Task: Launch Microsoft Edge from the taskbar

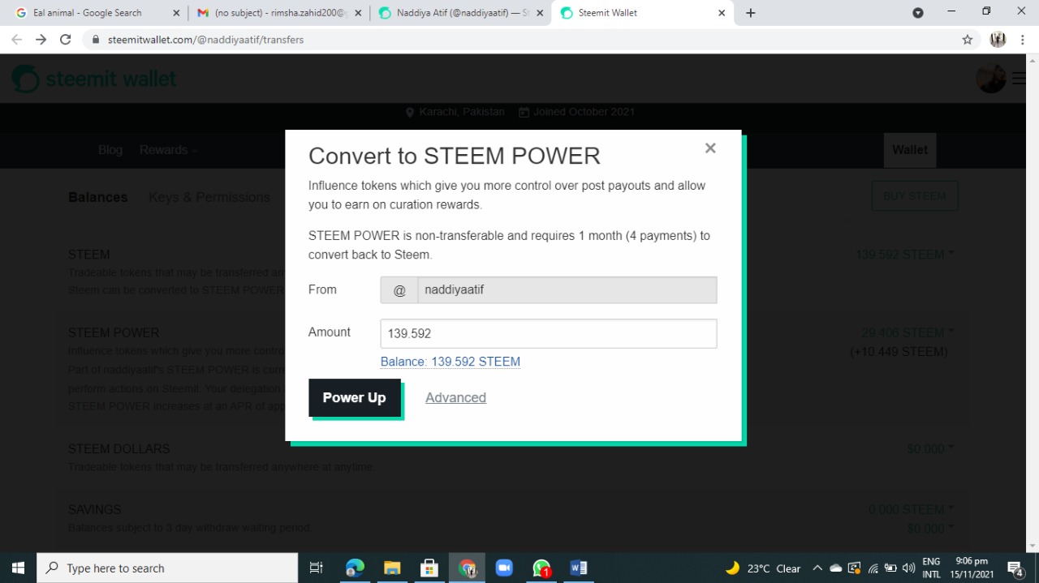Action: click(x=355, y=568)
